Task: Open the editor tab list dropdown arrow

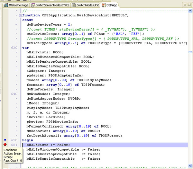Action: (185, 5)
